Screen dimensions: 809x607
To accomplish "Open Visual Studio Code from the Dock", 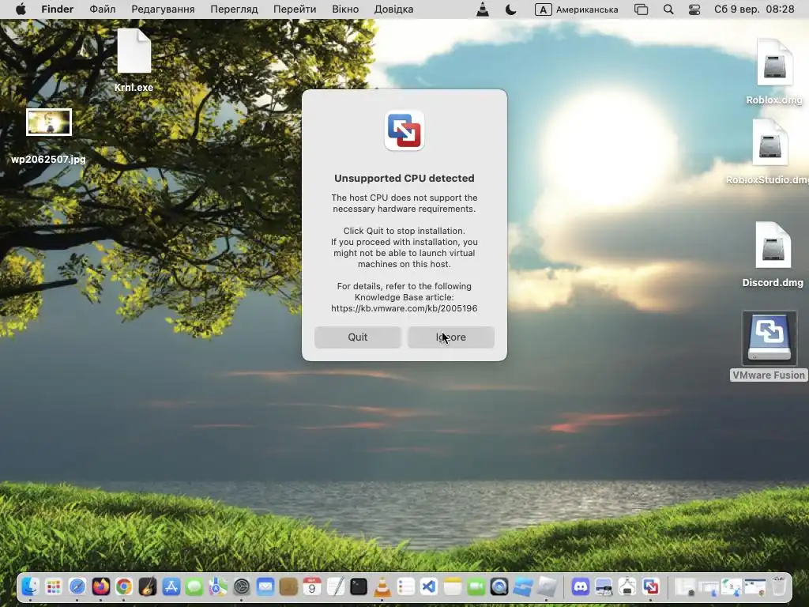I will (x=429, y=587).
